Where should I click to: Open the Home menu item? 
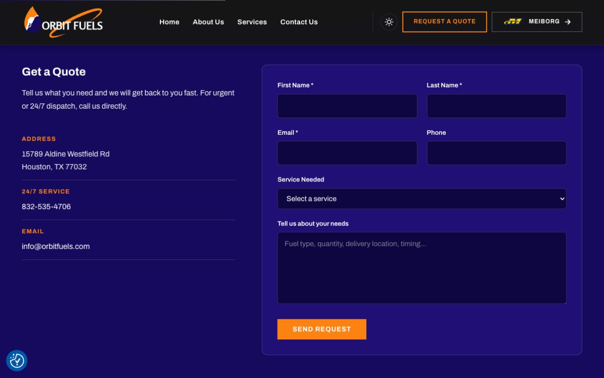169,22
